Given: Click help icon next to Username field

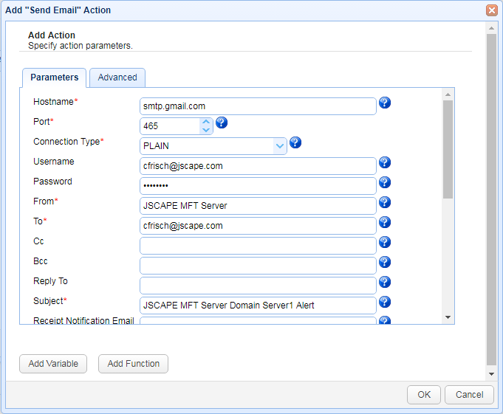Looking at the screenshot, I should tap(384, 162).
